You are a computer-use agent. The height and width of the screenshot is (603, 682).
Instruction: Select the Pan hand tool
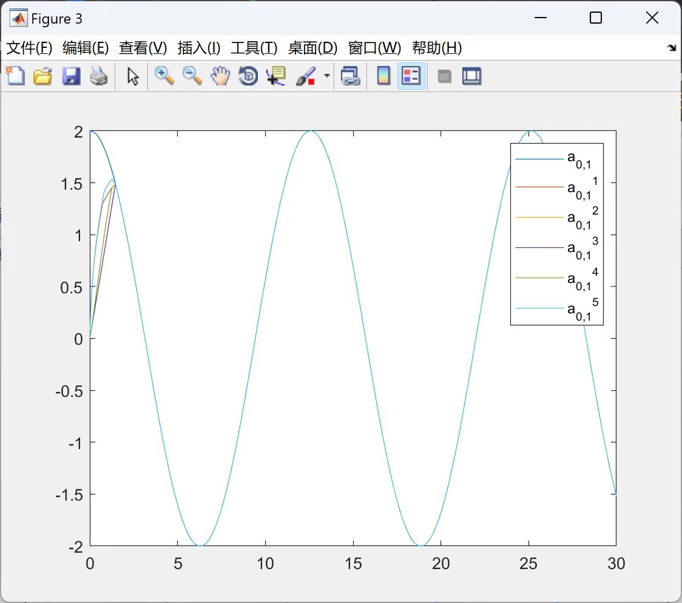coord(220,76)
